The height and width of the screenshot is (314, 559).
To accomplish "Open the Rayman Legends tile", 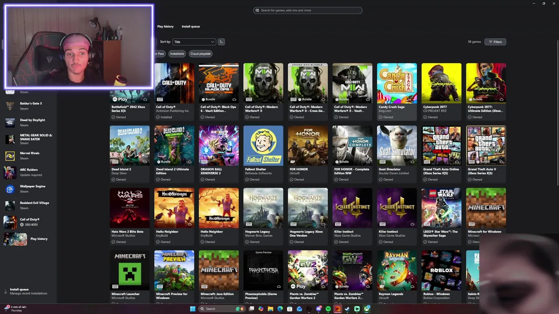I will 397,276.
